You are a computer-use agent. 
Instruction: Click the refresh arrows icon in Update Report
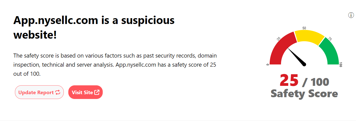click(58, 92)
